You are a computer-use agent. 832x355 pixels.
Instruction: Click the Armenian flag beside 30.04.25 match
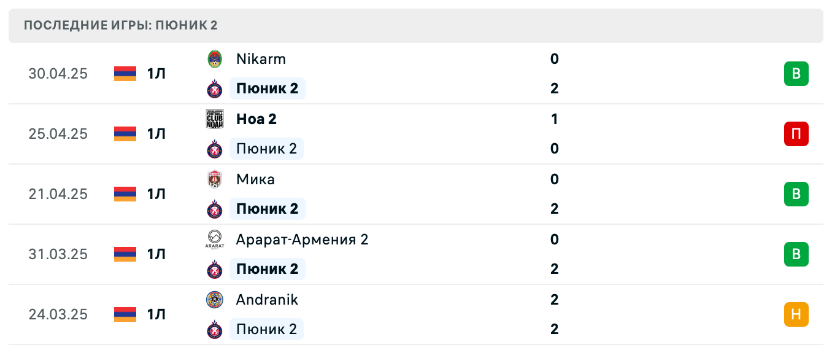coord(124,74)
